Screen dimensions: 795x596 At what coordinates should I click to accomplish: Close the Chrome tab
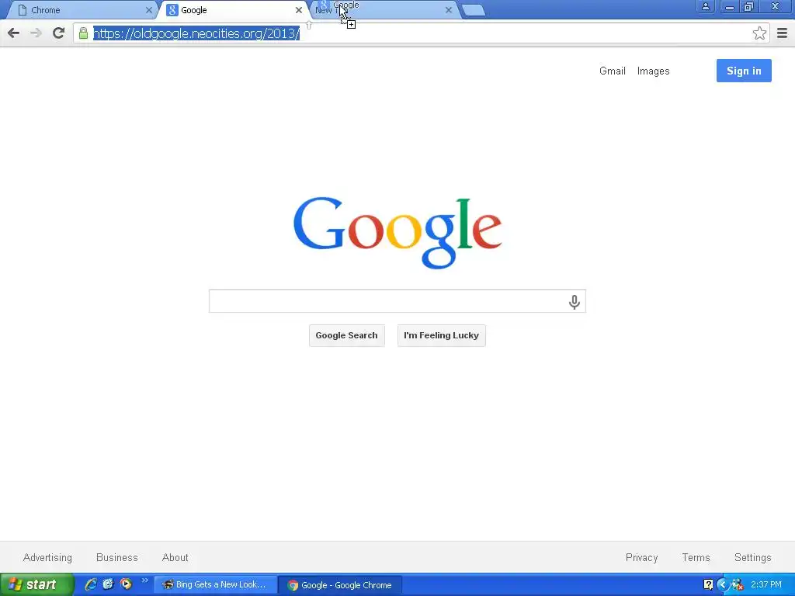pos(148,10)
